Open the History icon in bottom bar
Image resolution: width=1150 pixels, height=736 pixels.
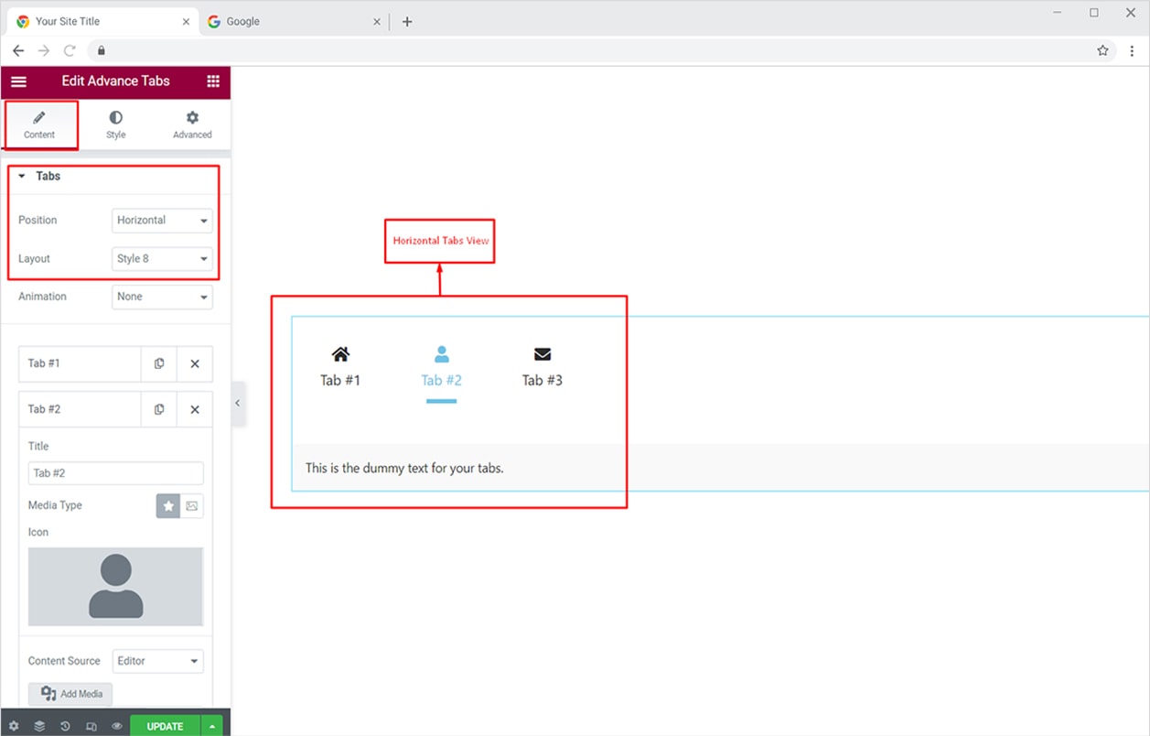(65, 726)
